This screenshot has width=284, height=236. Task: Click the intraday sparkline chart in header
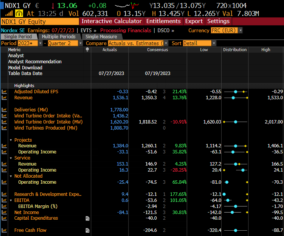(x=127, y=6)
